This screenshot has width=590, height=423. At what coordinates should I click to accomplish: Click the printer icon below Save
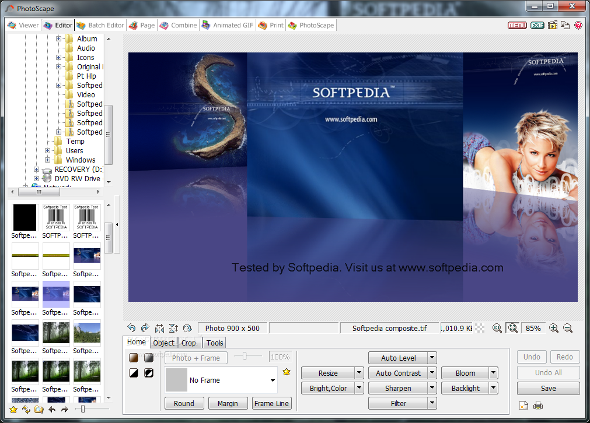point(538,406)
